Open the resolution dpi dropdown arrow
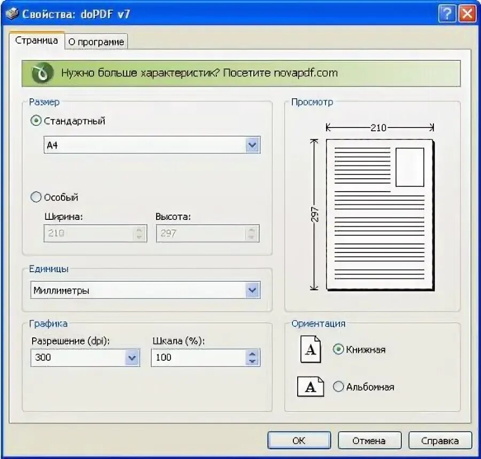Viewport: 481px width, 459px height. 132,357
